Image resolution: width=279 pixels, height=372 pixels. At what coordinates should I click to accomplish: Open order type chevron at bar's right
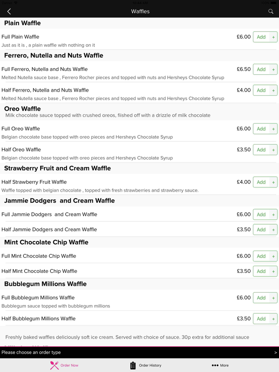(275, 352)
